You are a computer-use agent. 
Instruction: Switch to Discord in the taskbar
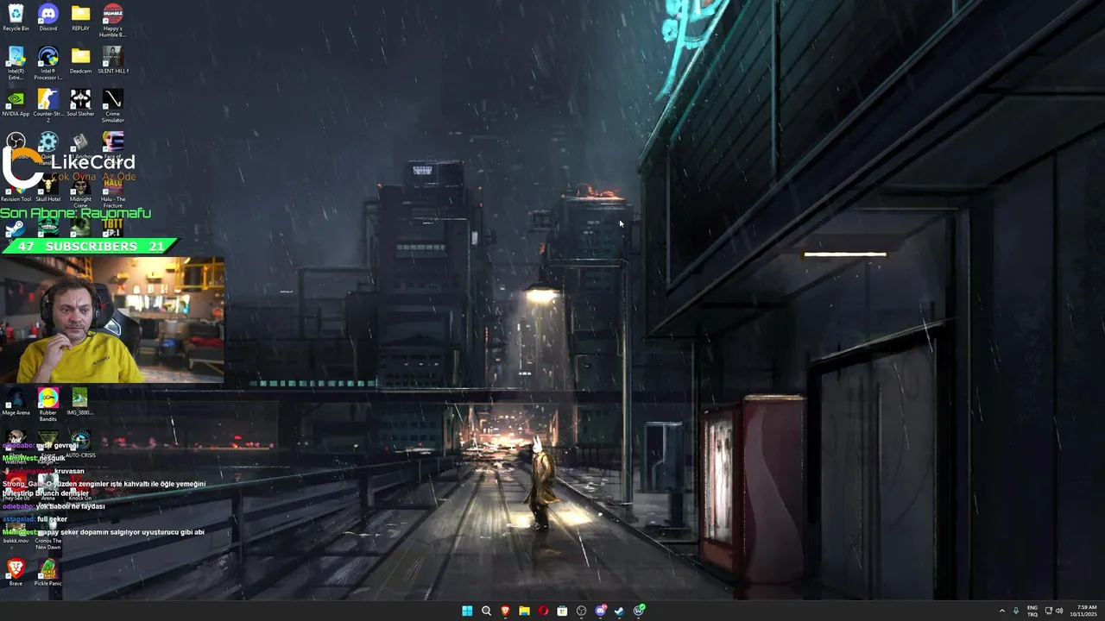coord(601,611)
